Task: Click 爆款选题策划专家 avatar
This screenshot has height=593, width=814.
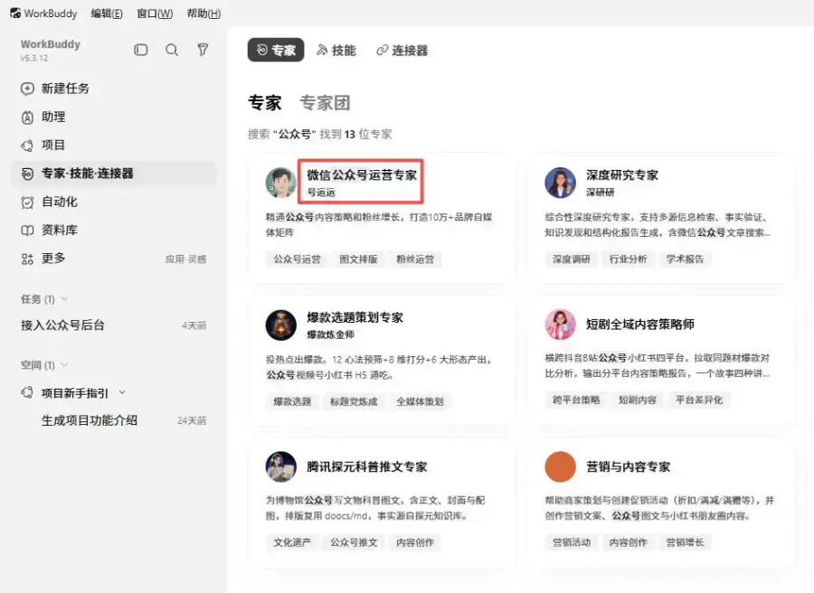Action: tap(281, 325)
